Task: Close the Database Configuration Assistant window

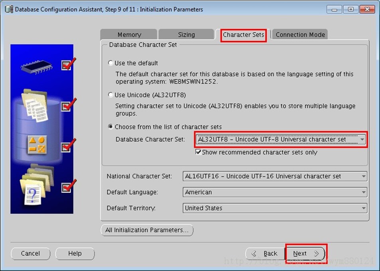Action: (x=367, y=10)
